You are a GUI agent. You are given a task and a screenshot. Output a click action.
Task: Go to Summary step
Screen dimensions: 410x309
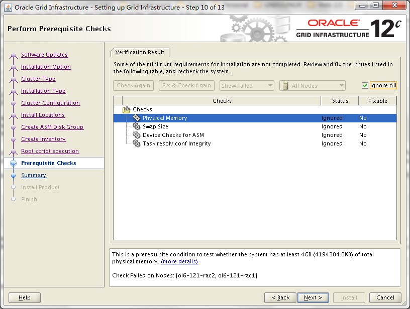(34, 175)
